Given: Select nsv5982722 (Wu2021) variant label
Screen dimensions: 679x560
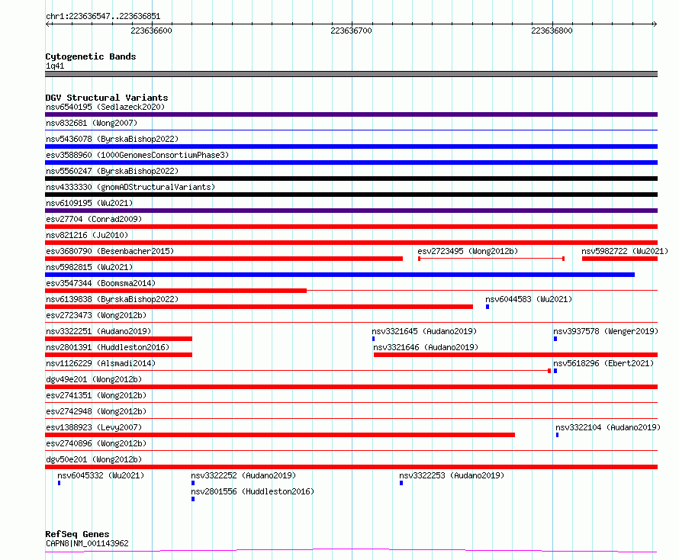Looking at the screenshot, I should point(625,251).
